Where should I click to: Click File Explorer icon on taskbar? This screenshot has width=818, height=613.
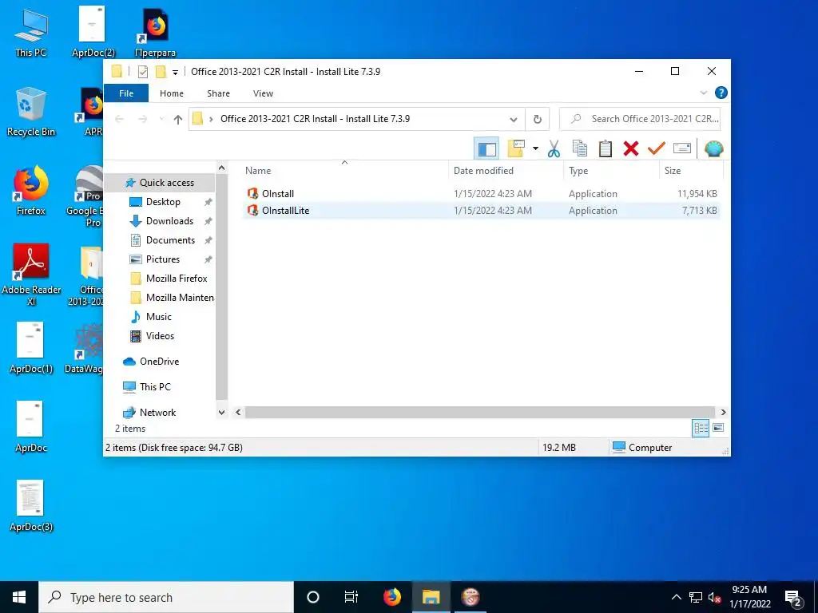431,597
